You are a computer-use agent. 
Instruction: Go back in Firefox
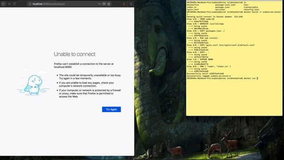pos(4,4)
